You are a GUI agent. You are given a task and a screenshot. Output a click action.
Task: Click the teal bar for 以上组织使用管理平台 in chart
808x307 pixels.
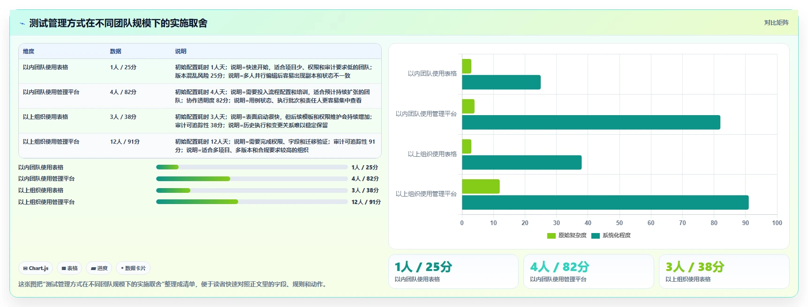[605, 203]
